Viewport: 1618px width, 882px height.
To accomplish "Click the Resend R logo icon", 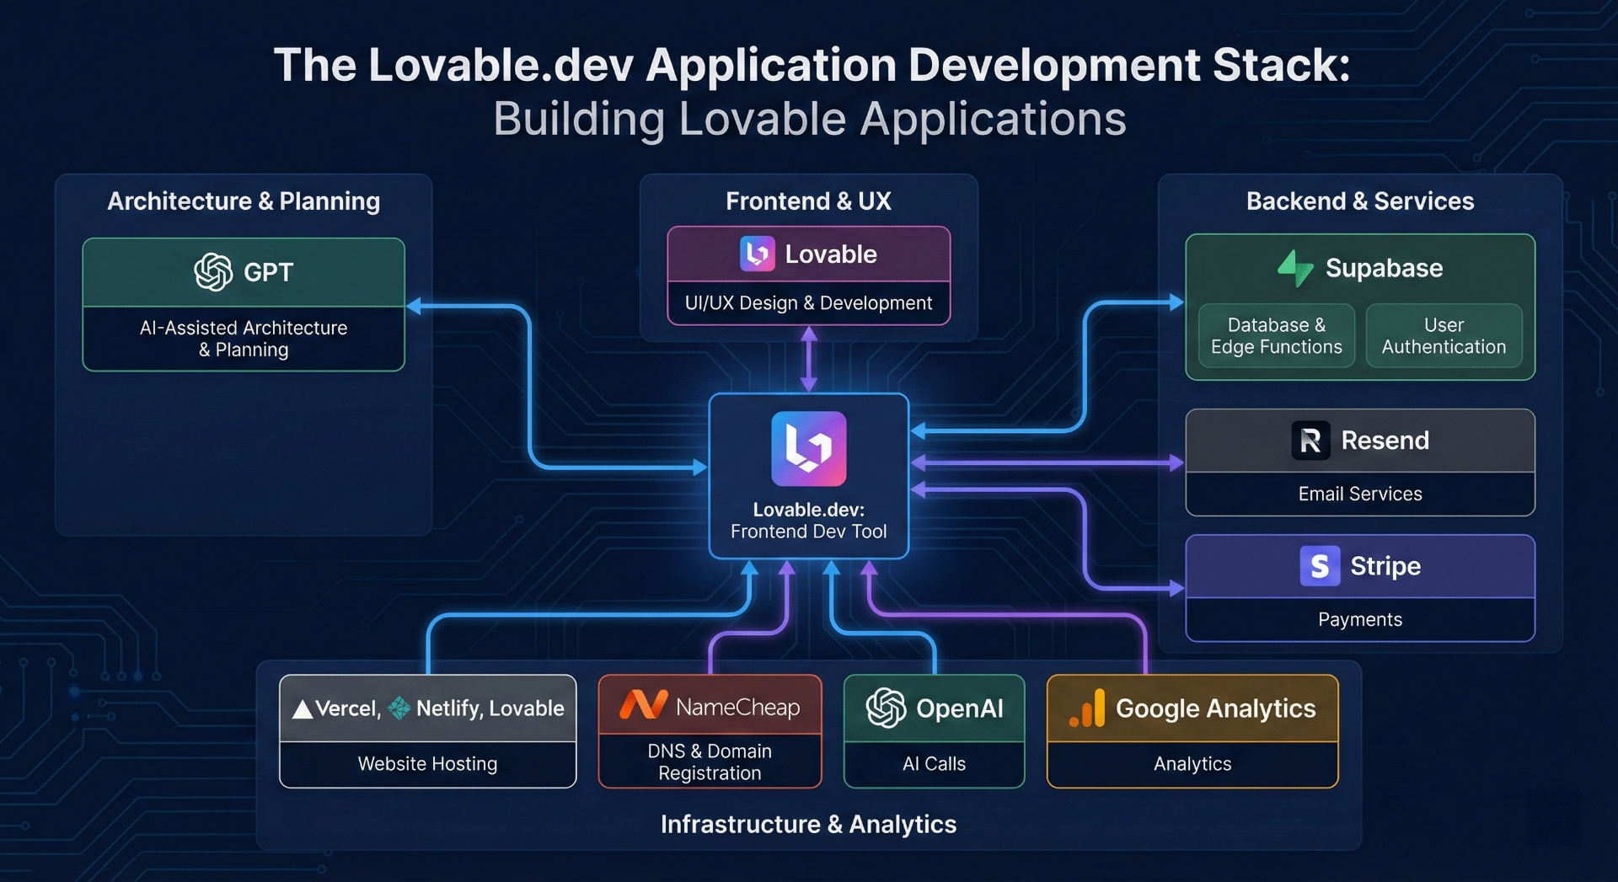I will 1310,440.
